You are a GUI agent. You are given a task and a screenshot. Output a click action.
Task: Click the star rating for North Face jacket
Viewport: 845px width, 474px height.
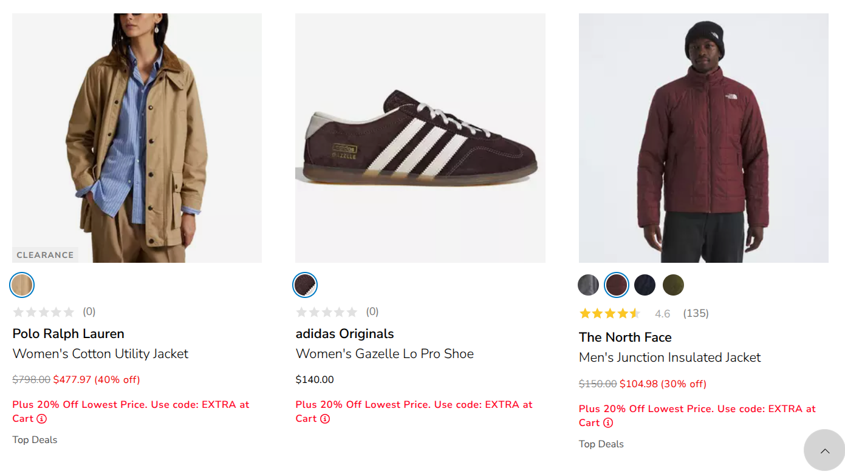(610, 314)
